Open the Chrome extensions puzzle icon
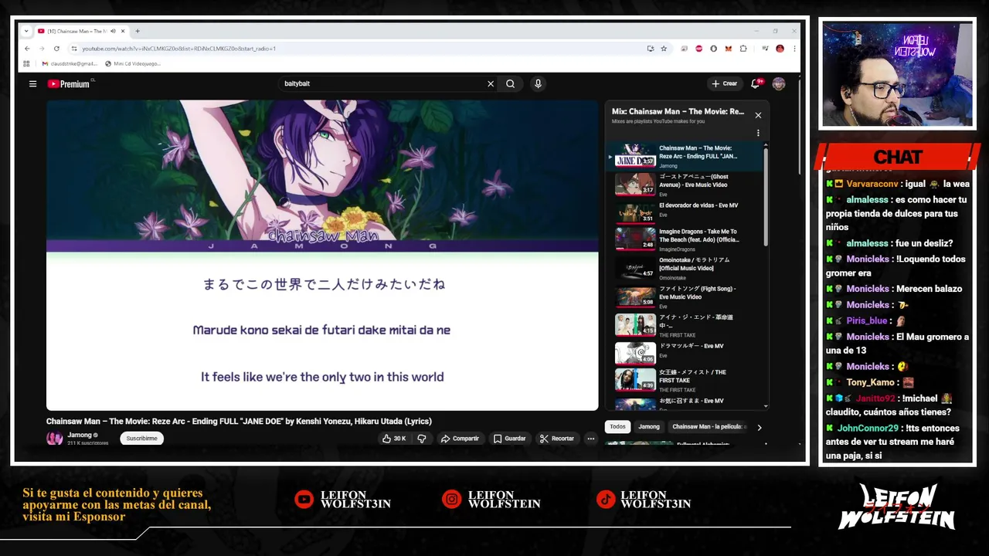This screenshot has height=556, width=989. (743, 49)
